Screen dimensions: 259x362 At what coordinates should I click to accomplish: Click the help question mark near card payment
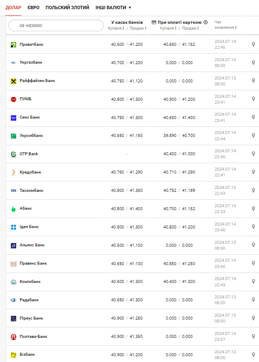[x=205, y=22]
